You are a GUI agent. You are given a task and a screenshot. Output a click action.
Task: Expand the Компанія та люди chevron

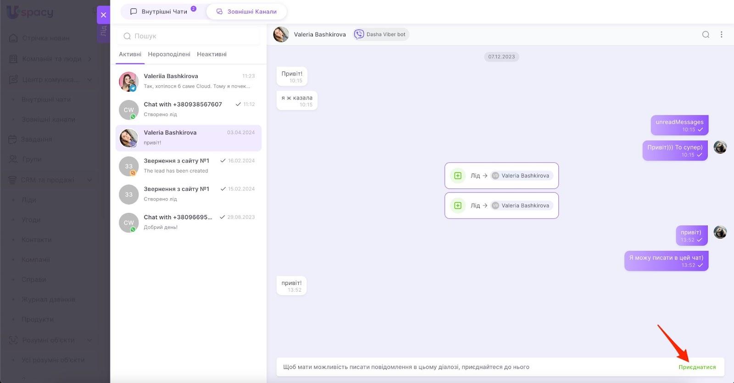pyautogui.click(x=89, y=59)
